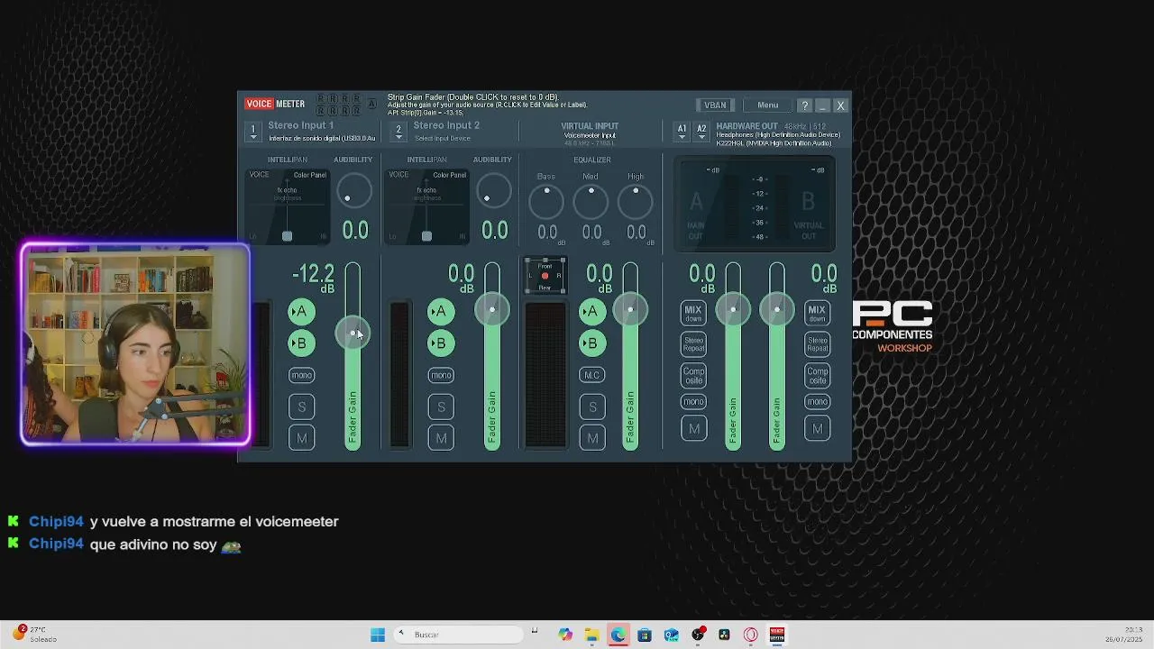Click the High equalizer knob
Viewport: 1154px width, 649px height.
(x=636, y=201)
